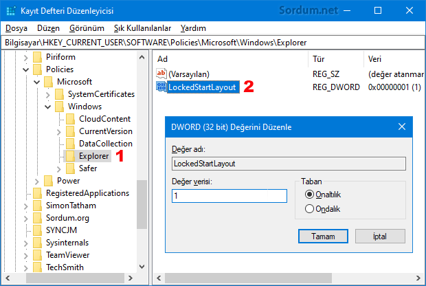
Task: Click the Piriform folder icon
Action: pyautogui.click(x=38, y=57)
